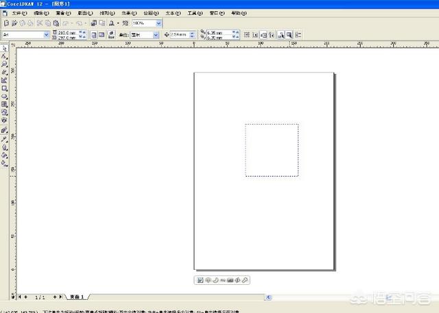Add a page after current using plus
Screen dimensions: 439x313
(55, 297)
